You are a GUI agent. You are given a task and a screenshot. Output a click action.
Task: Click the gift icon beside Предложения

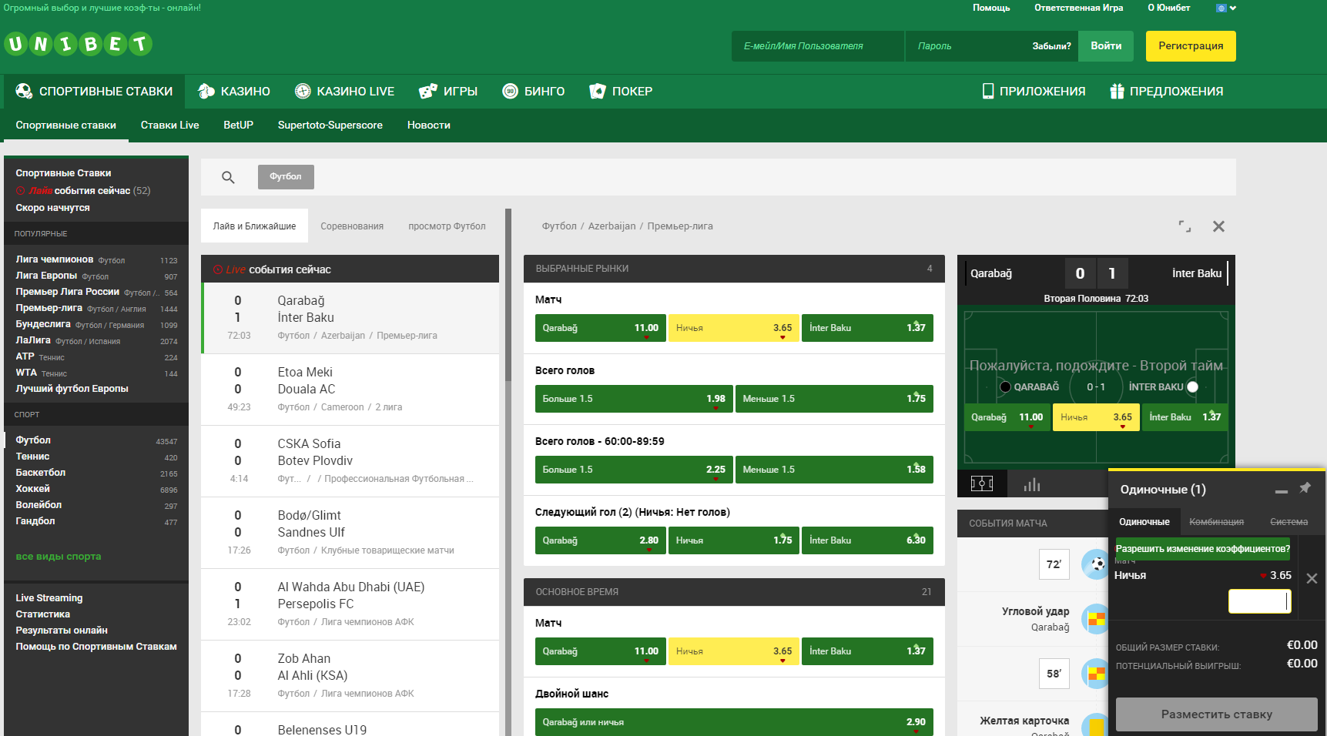click(1117, 91)
